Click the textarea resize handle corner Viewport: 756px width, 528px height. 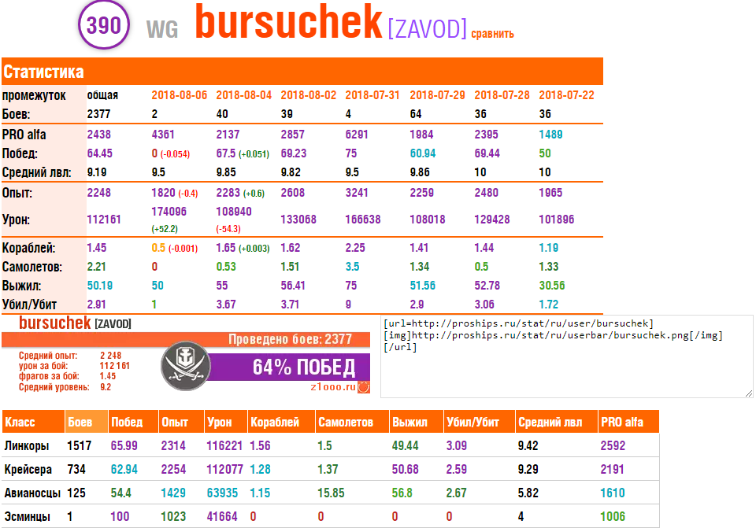pos(749,393)
